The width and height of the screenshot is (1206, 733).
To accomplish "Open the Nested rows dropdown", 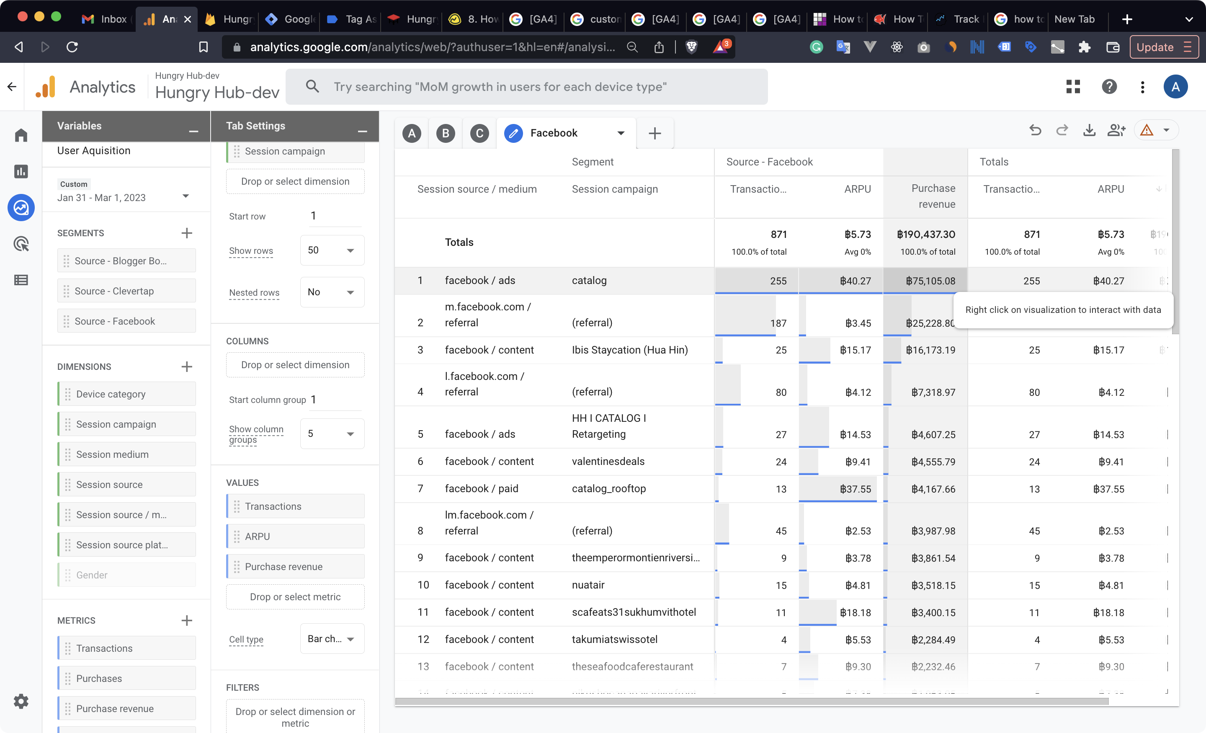I will (x=332, y=292).
